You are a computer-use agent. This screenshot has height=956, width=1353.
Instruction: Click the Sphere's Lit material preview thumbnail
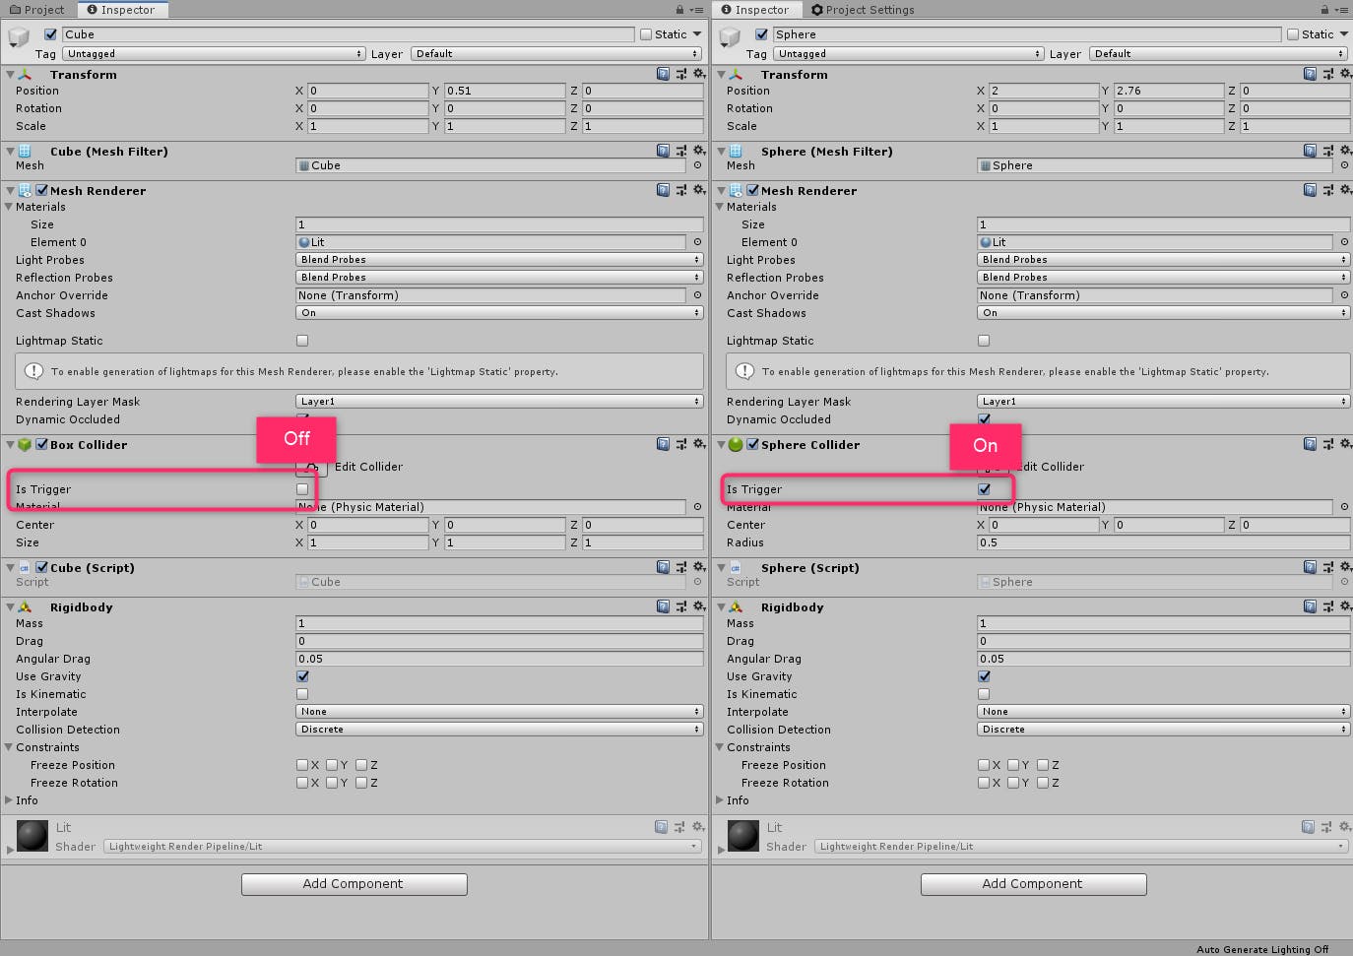pos(743,835)
